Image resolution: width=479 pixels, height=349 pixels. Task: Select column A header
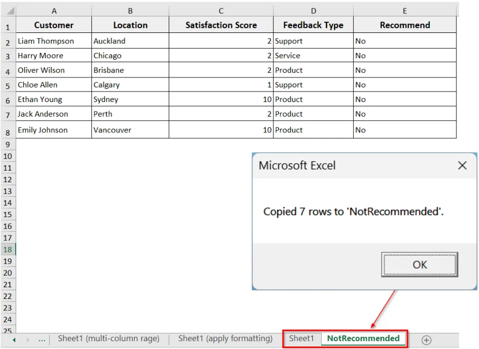tap(54, 11)
